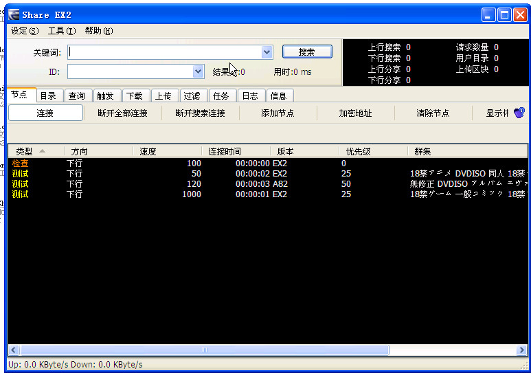Click the 清除节点 button
The width and height of the screenshot is (531, 373).
click(433, 113)
